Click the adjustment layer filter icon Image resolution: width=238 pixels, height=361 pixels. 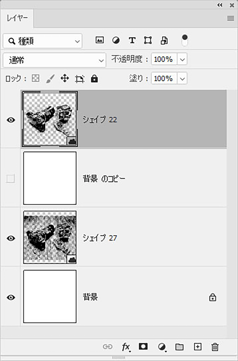click(x=116, y=40)
